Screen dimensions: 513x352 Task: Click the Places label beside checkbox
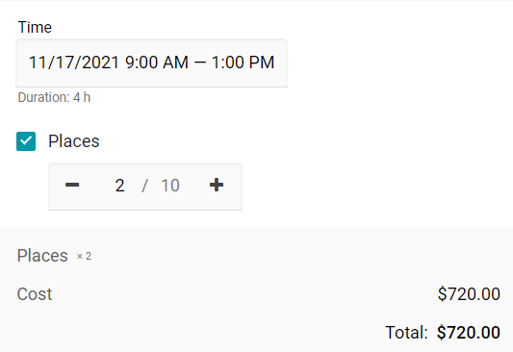(74, 141)
